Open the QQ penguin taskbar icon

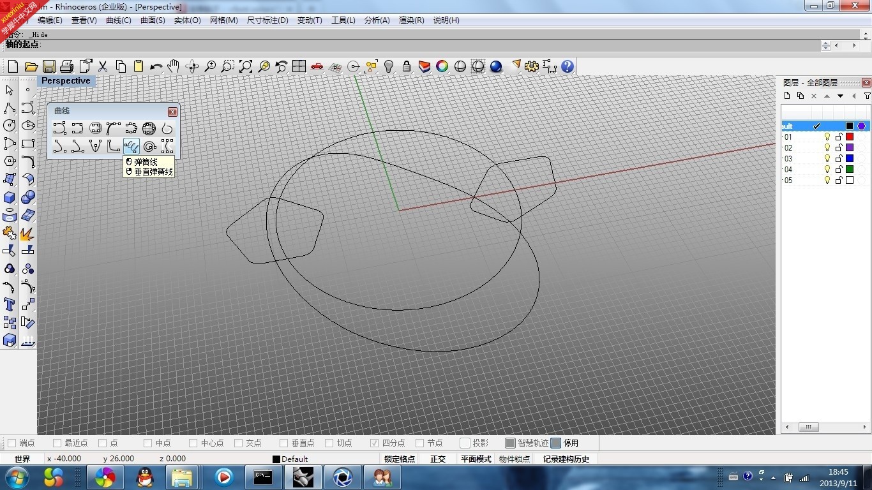[x=145, y=477]
